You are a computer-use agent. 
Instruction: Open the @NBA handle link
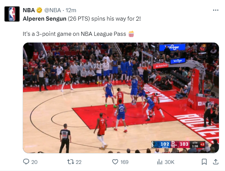pos(53,10)
